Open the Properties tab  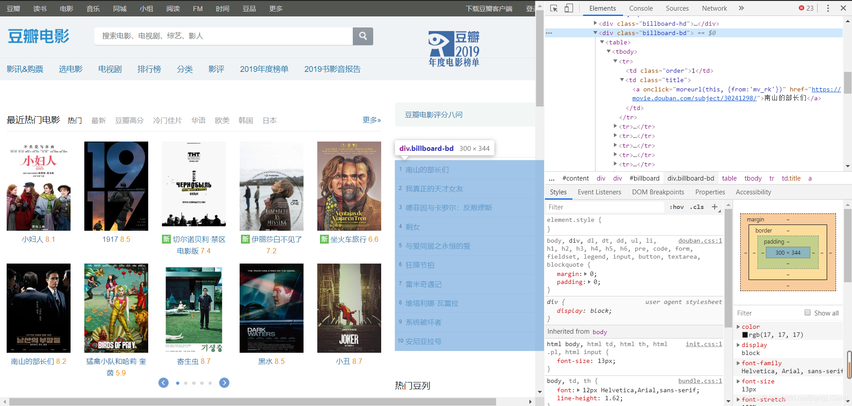click(x=710, y=192)
